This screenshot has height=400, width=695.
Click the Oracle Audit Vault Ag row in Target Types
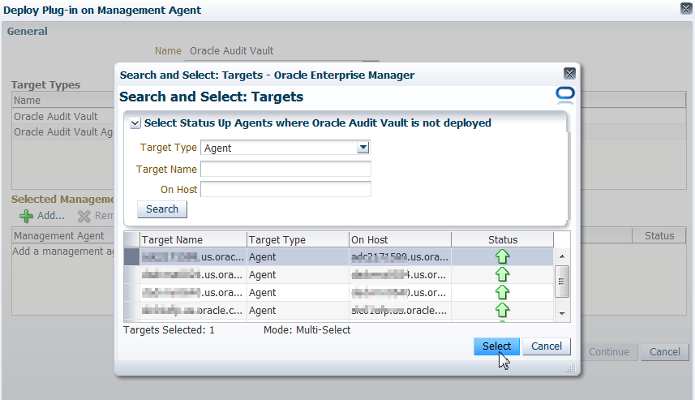[63, 131]
